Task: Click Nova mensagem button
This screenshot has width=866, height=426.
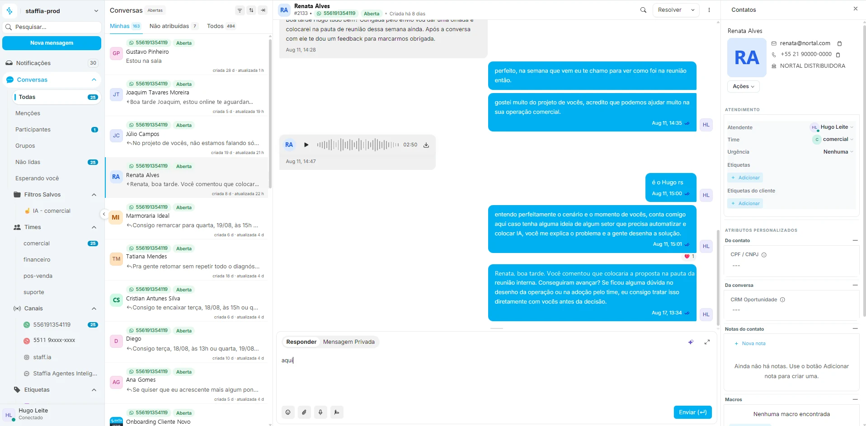Action: [52, 43]
